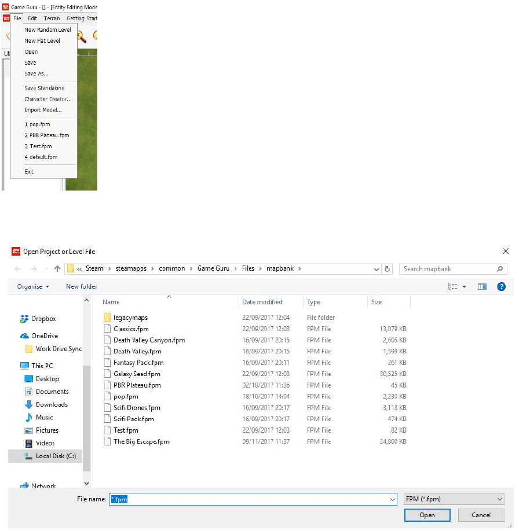Choose Import Model... entry
The width and height of the screenshot is (519, 531).
coord(43,110)
